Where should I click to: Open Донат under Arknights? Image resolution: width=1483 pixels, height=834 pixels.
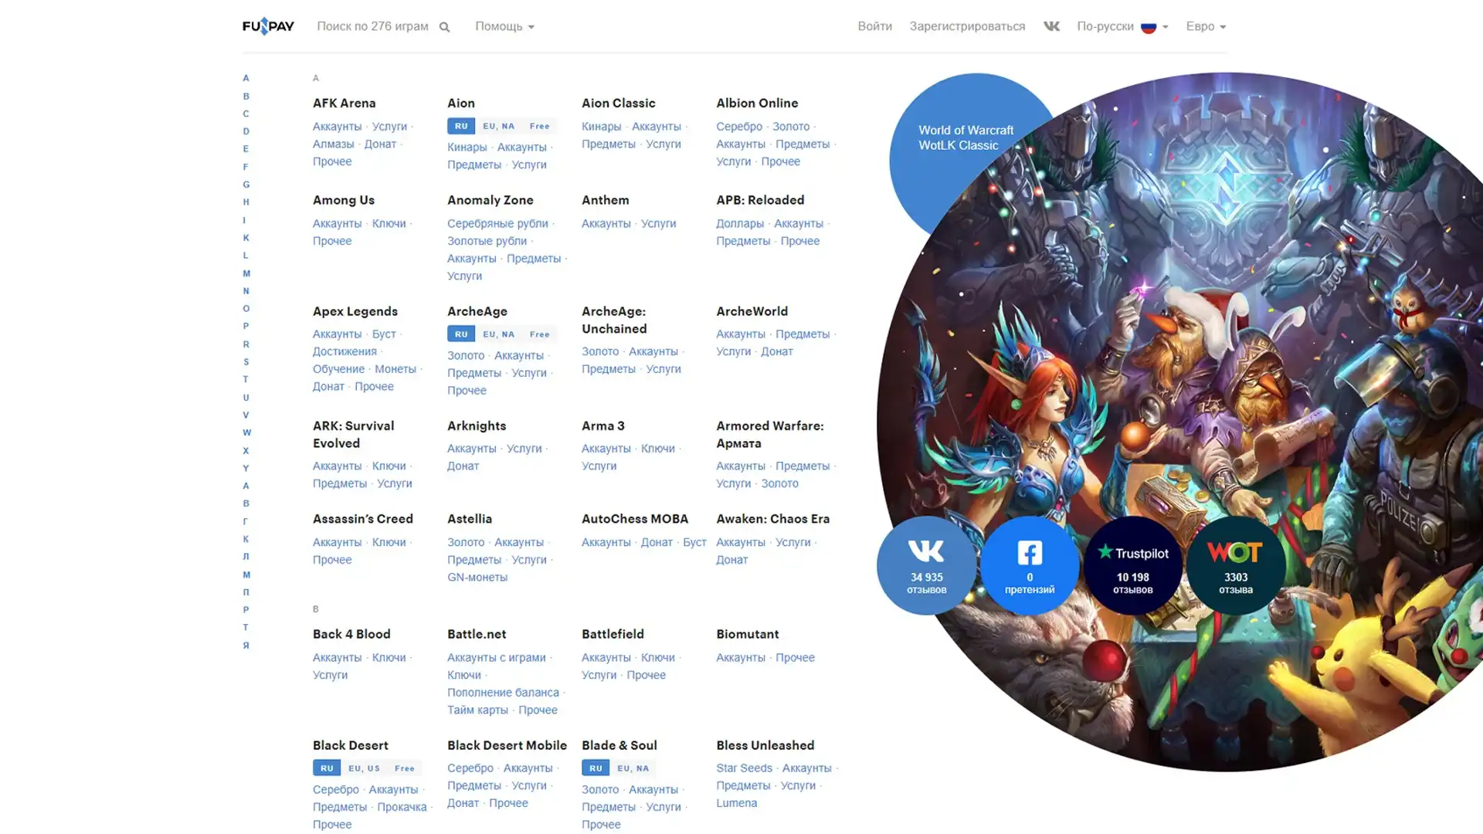463,466
